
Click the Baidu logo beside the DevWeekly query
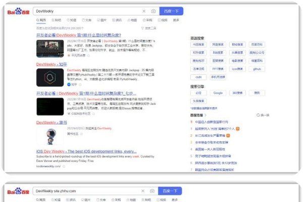(x=18, y=12)
